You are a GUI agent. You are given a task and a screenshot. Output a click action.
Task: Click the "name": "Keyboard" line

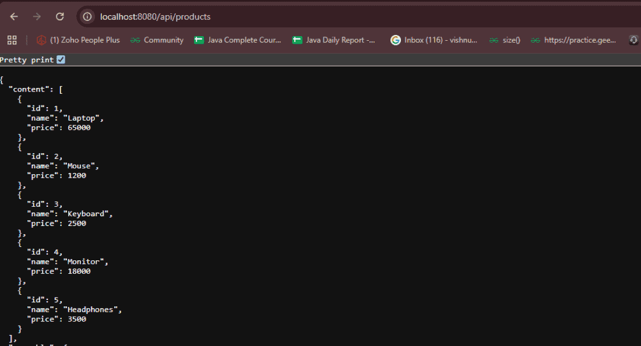point(70,214)
